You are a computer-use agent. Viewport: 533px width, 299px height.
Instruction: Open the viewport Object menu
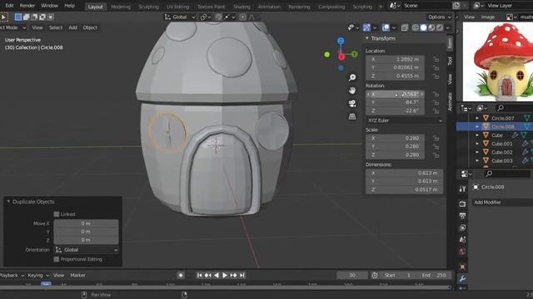pos(90,27)
